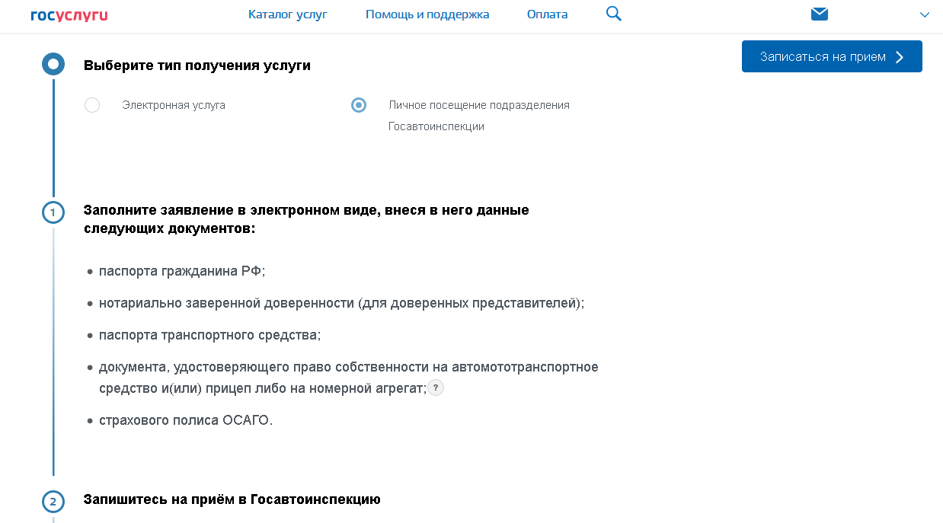Expand the user menu chevron
Viewport: 943px width, 523px height.
pos(925,14)
